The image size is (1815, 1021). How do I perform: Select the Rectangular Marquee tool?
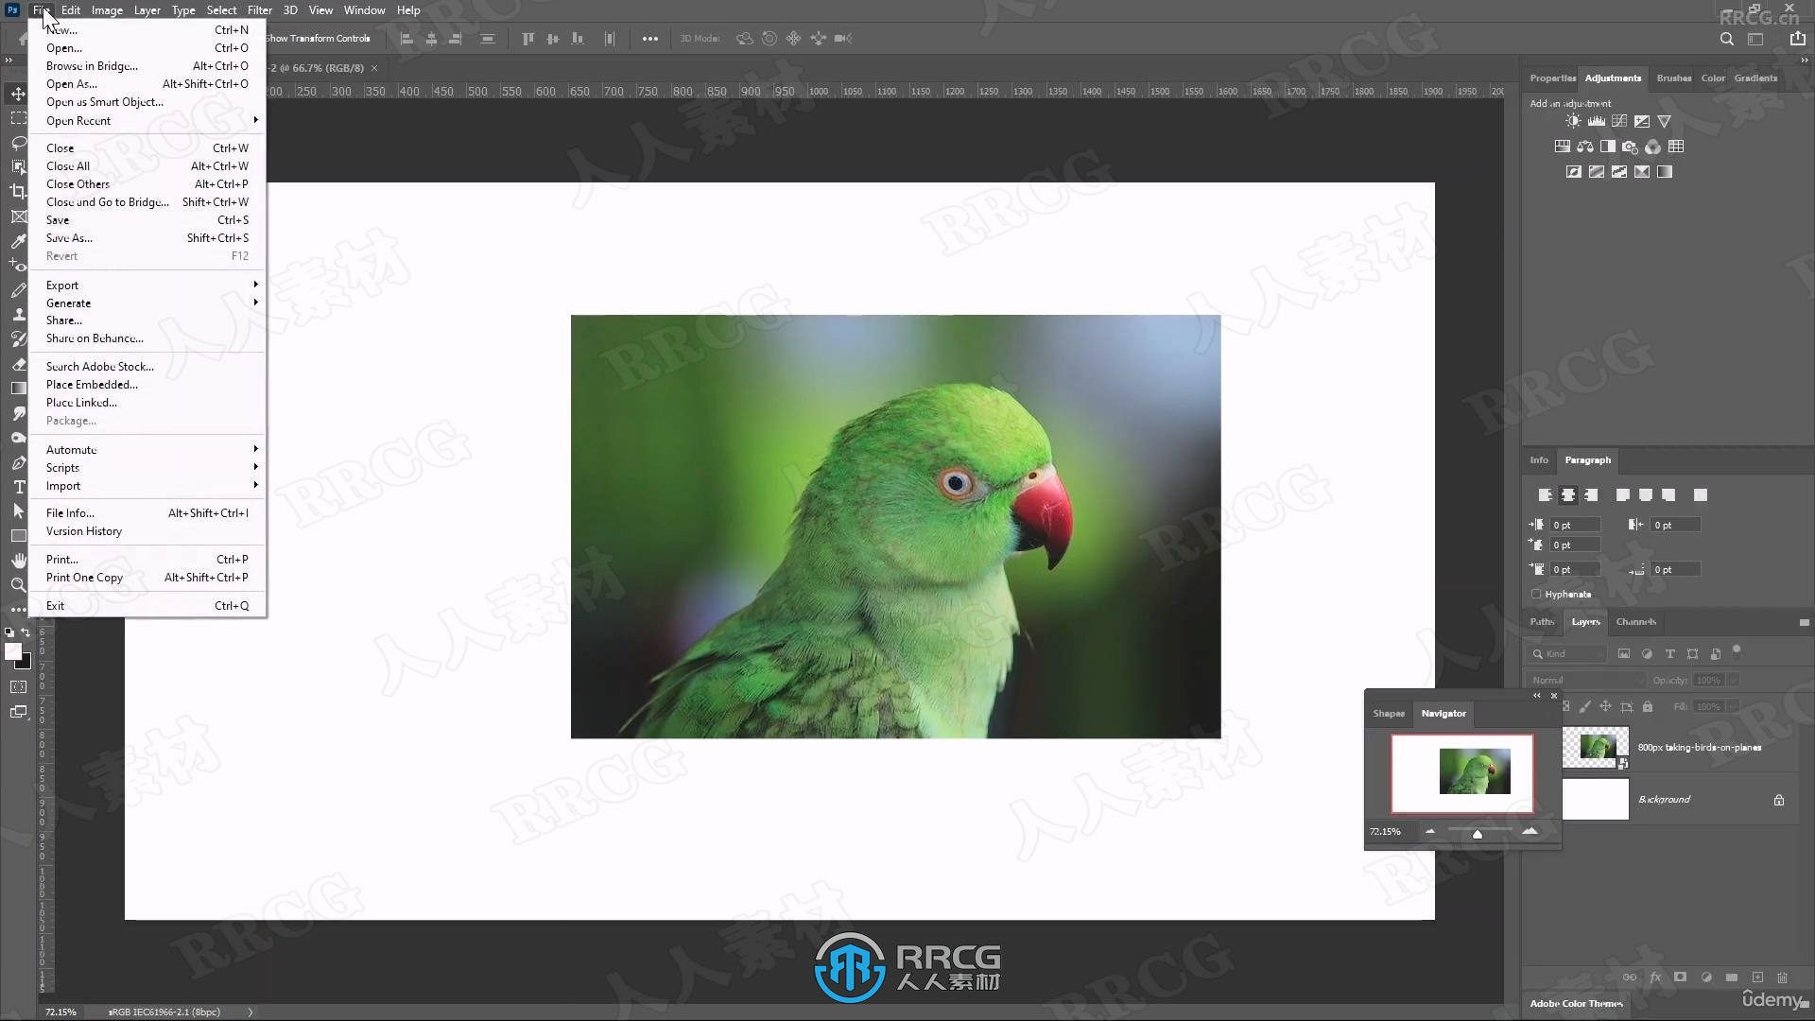coord(18,118)
